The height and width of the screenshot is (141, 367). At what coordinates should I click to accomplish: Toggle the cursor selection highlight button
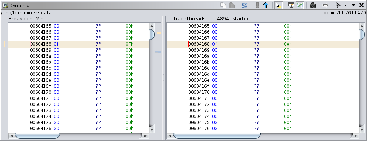279,5
